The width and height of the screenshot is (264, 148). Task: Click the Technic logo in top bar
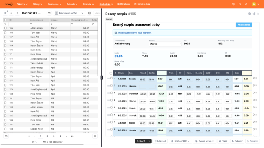point(9,4)
